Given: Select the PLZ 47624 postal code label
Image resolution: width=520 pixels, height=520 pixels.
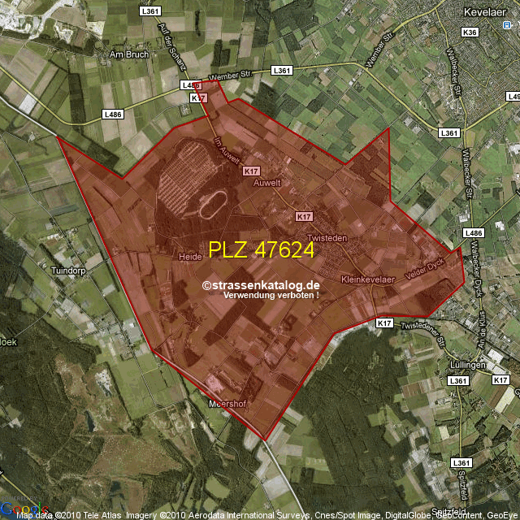Looking at the screenshot, I should click(261, 250).
